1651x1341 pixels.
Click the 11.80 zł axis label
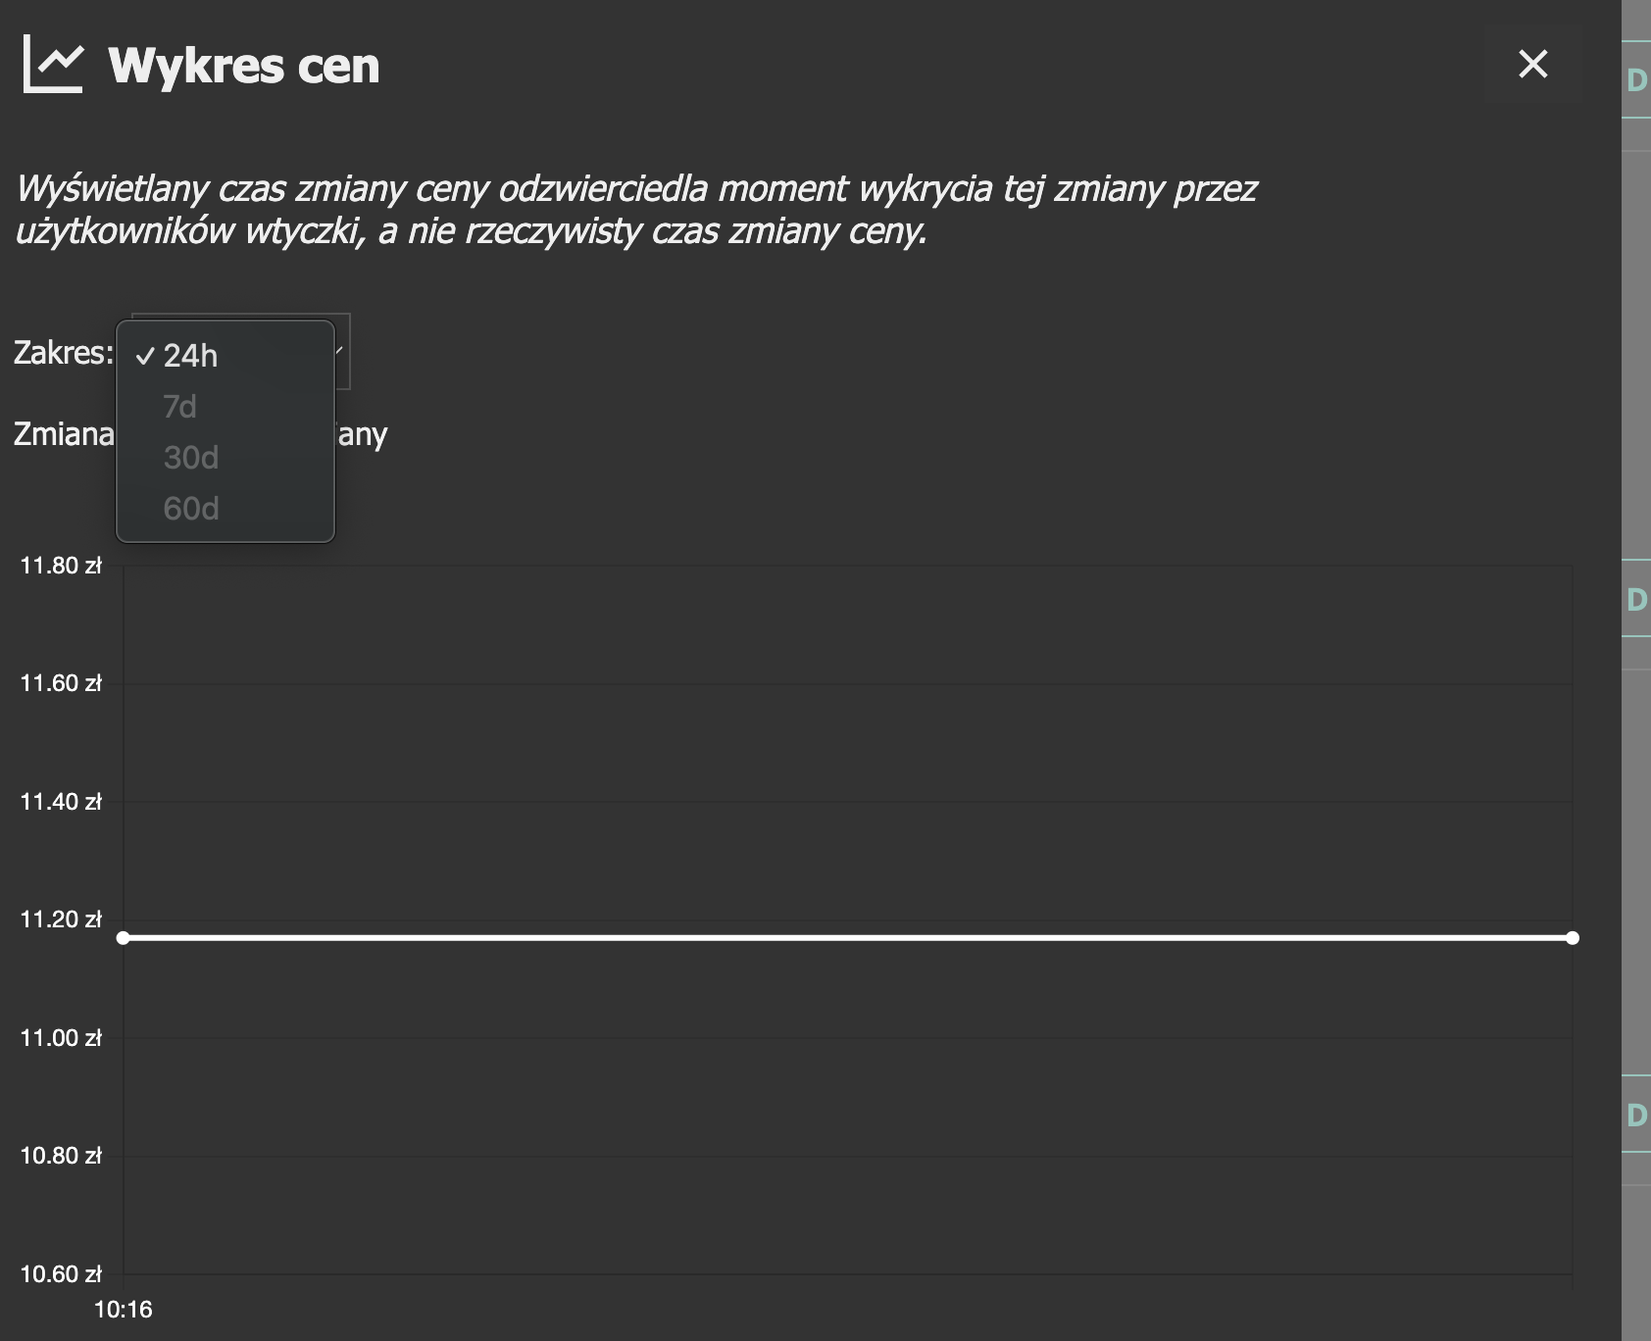point(61,566)
